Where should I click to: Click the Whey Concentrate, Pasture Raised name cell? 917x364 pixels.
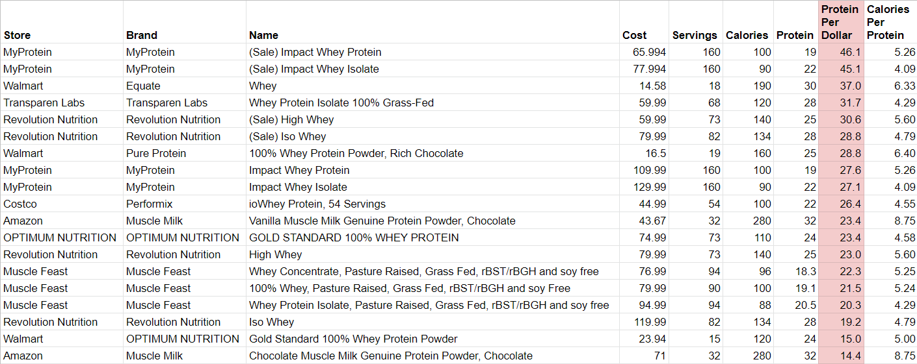432,271
